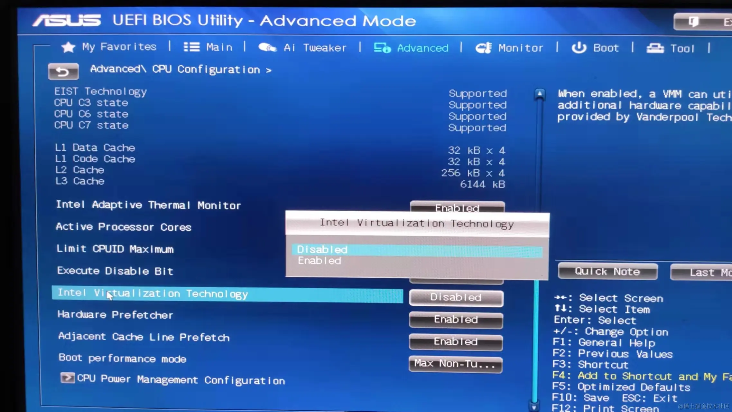The width and height of the screenshot is (732, 412).
Task: Select the Advanced tab
Action: (x=411, y=48)
